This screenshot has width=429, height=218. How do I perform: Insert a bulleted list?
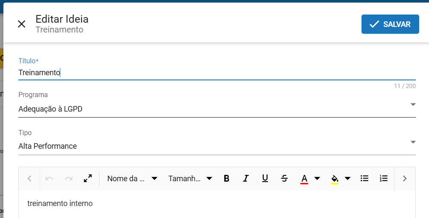pos(364,179)
